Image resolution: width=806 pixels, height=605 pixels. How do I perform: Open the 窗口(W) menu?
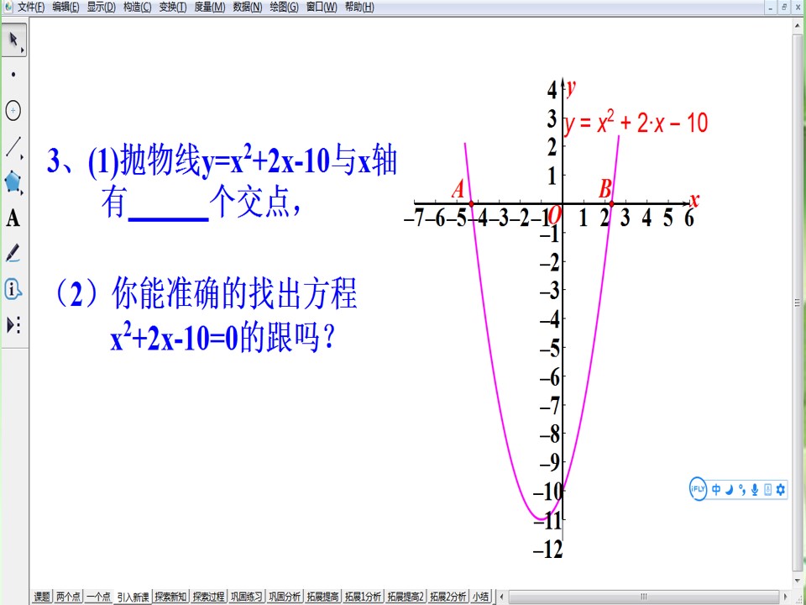tap(322, 8)
